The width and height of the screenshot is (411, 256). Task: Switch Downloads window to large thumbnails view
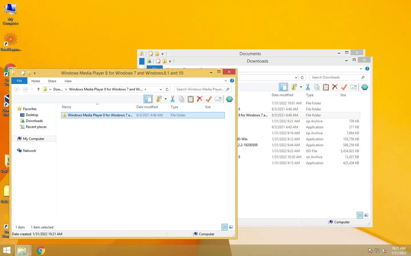[x=366, y=215]
